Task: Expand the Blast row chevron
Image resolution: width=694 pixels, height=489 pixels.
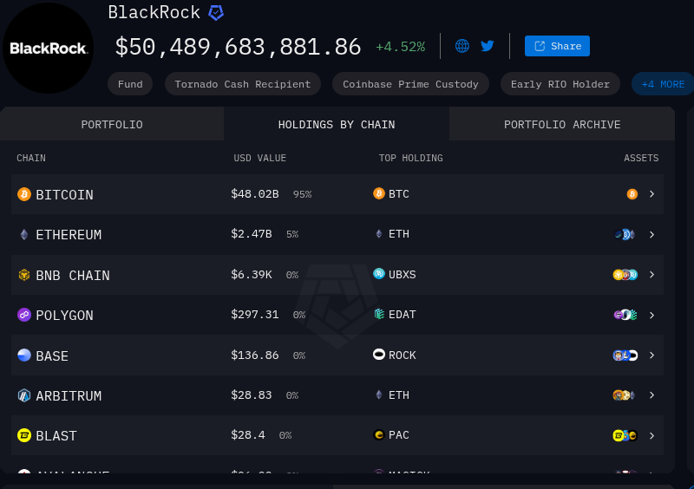Action: coord(652,436)
